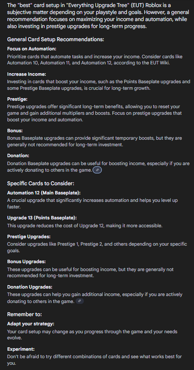The height and width of the screenshot is (370, 194).
Task: Click the 'Bonus Upgrades:' title
Action: point(26,262)
